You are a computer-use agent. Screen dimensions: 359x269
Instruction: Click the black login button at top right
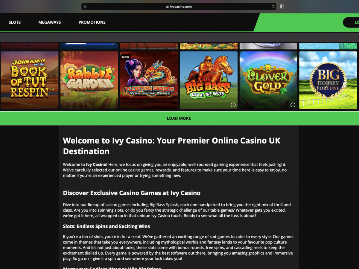click(x=351, y=22)
